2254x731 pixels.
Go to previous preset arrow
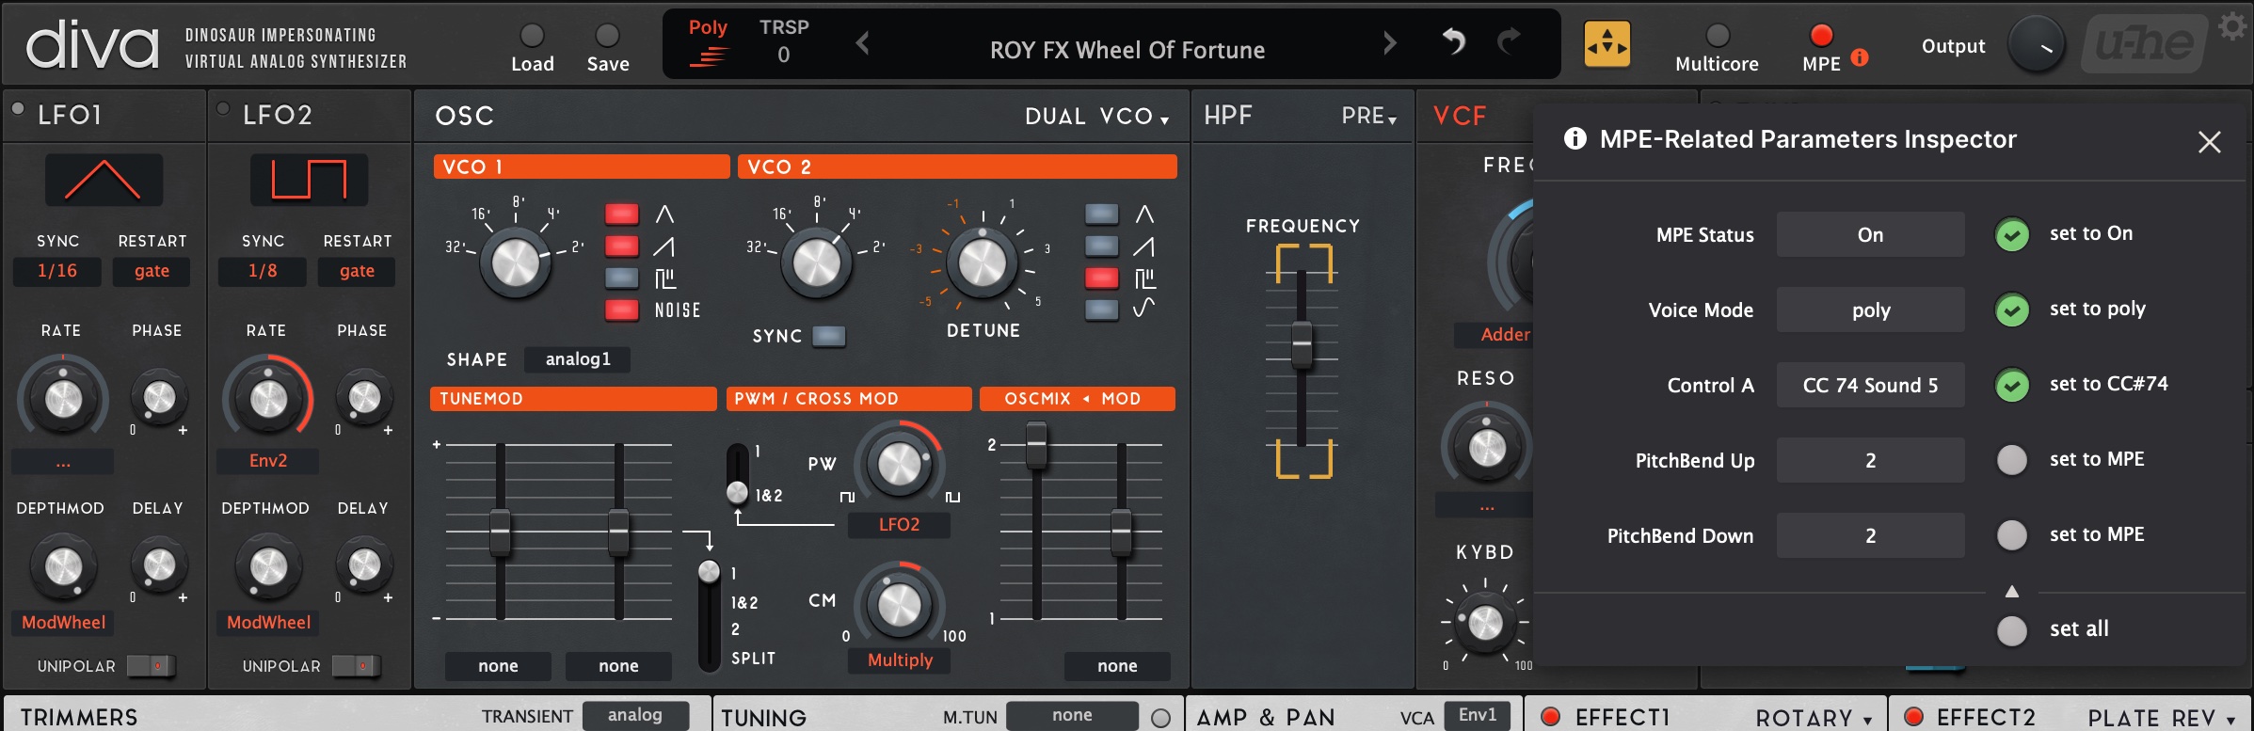[862, 42]
